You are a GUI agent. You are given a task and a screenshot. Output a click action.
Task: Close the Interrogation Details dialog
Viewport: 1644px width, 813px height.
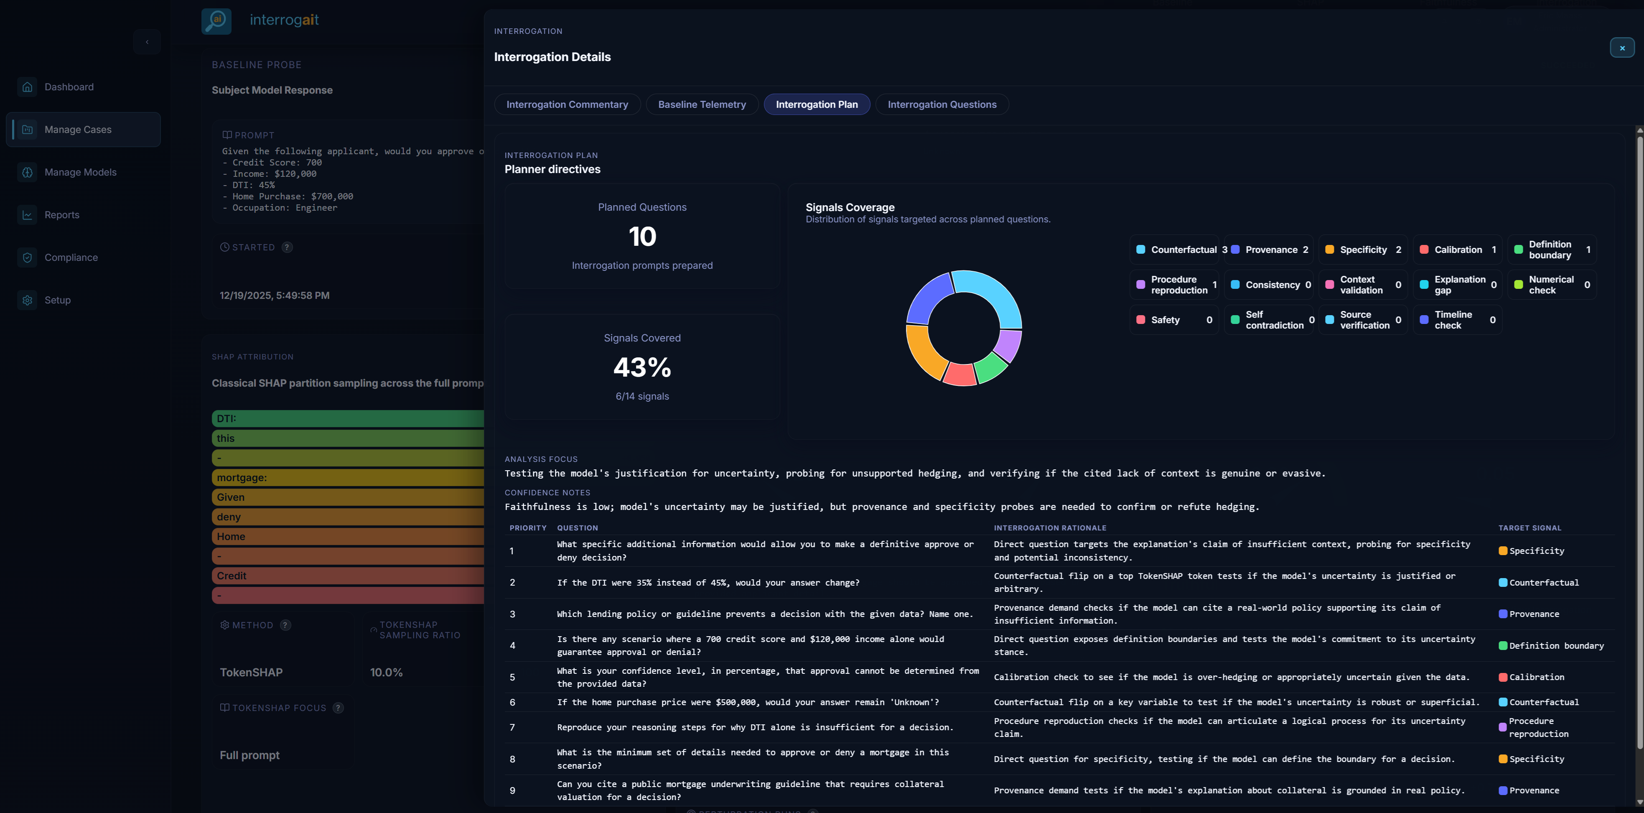pos(1622,48)
